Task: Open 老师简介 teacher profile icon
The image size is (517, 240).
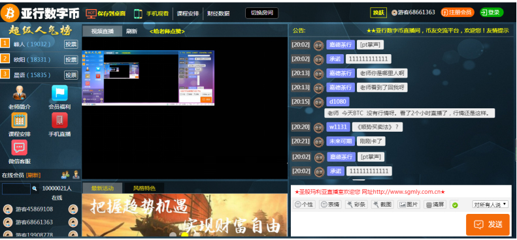Action: pyautogui.click(x=20, y=93)
